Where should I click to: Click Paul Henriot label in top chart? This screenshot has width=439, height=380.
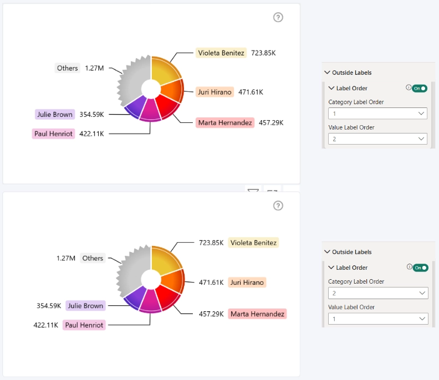53,133
